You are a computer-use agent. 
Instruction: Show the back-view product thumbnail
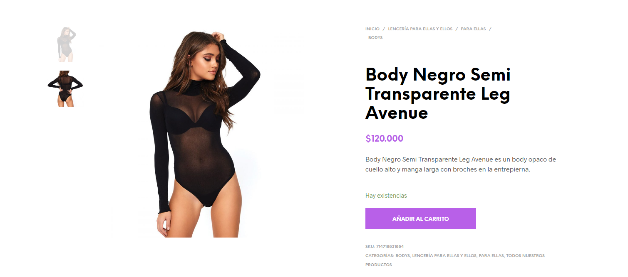[65, 88]
